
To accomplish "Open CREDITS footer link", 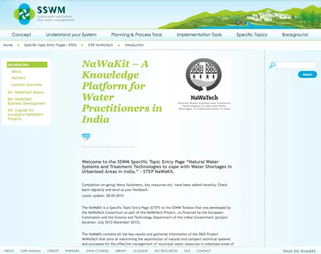I will [x=53, y=251].
